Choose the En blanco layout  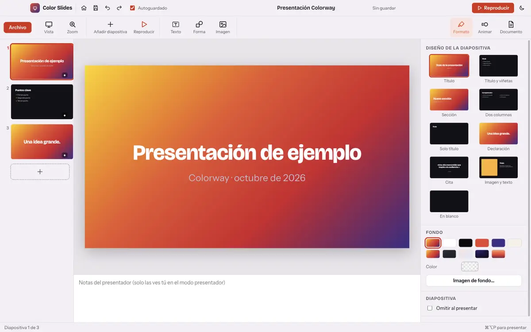tap(449, 201)
